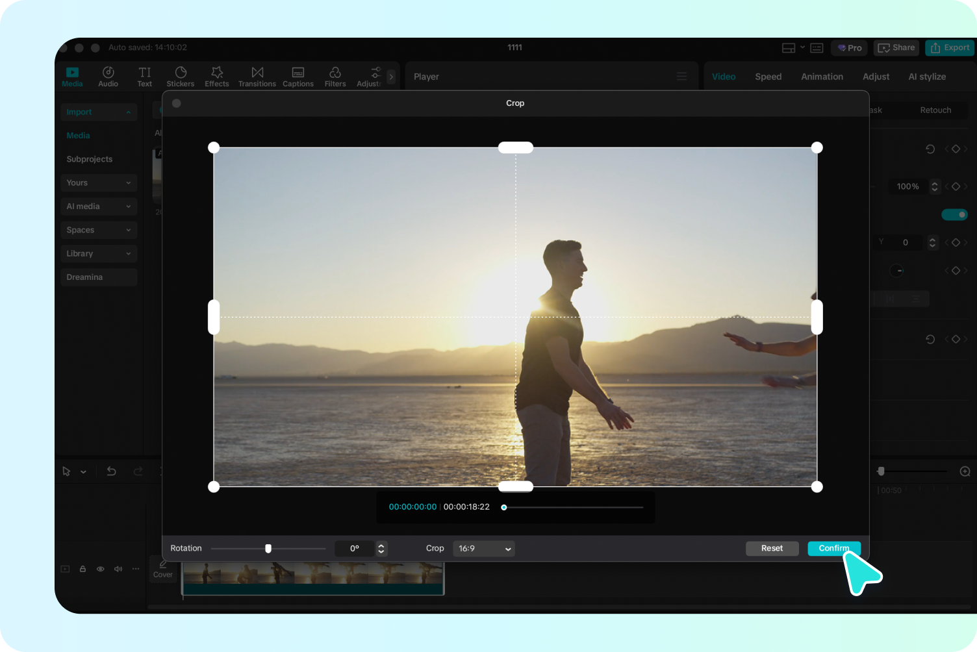Open the Audio media panel
The image size is (977, 652).
108,76
